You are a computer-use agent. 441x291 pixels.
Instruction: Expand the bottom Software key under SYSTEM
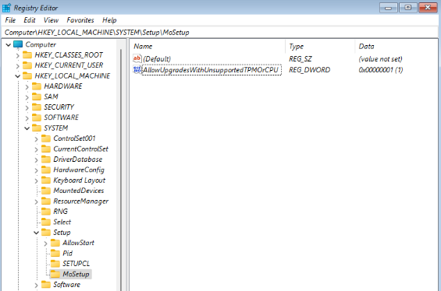[36, 286]
